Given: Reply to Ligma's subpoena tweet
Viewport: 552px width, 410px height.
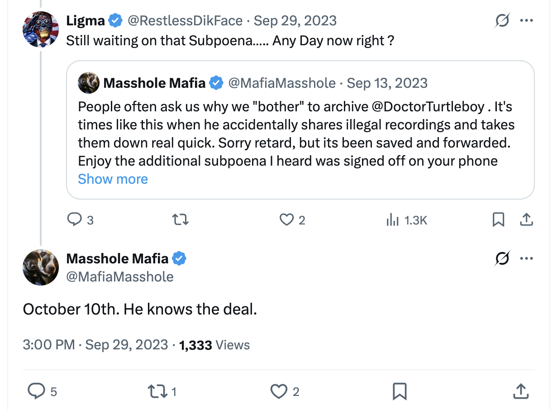Looking at the screenshot, I should (x=74, y=220).
